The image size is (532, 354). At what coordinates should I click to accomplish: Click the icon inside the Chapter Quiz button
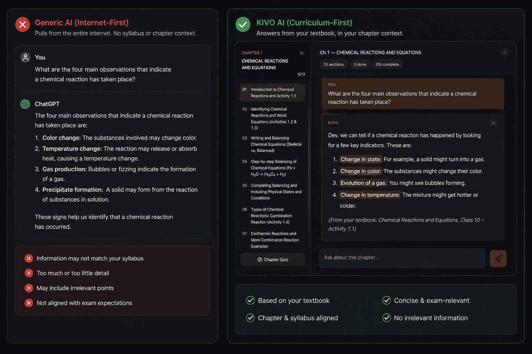click(260, 260)
